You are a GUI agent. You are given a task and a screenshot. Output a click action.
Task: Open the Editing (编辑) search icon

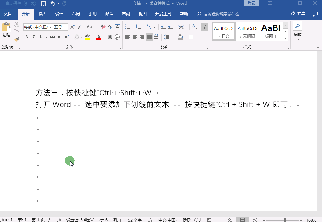pyautogui.click(x=297, y=27)
